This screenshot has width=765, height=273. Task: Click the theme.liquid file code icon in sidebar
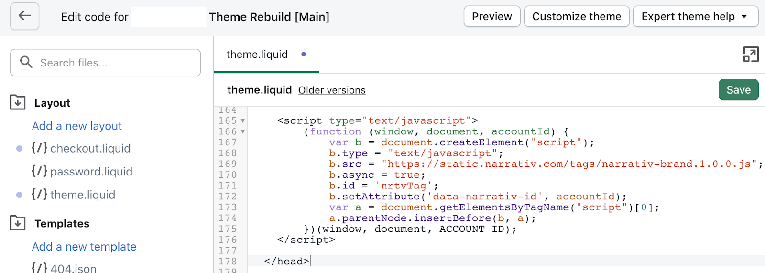(x=39, y=194)
